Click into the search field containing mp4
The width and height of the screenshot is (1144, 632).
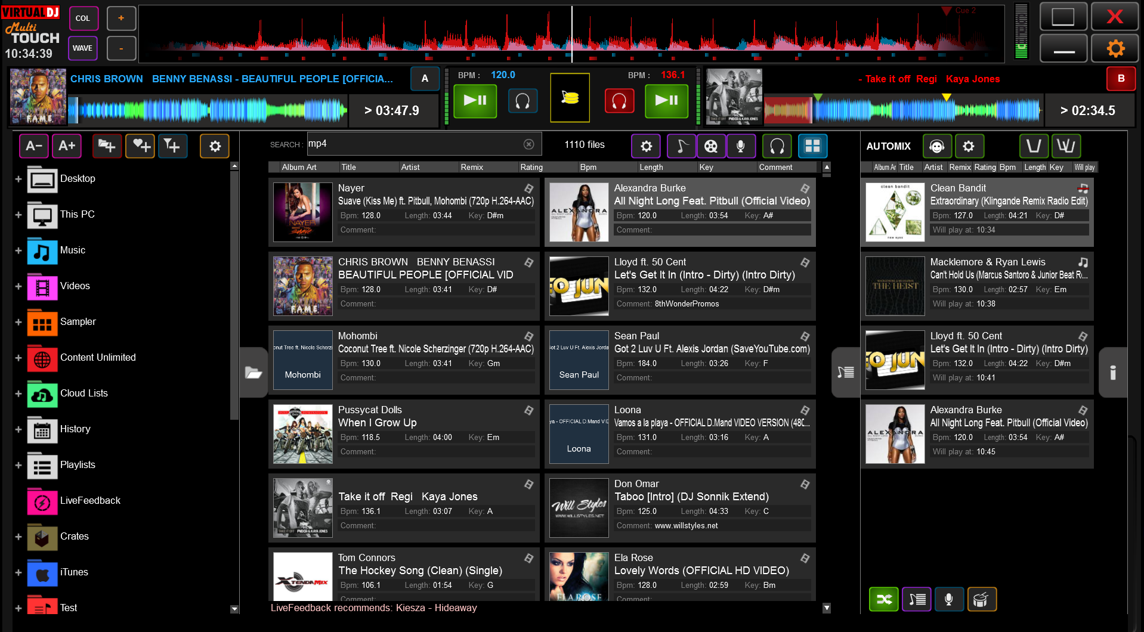415,144
